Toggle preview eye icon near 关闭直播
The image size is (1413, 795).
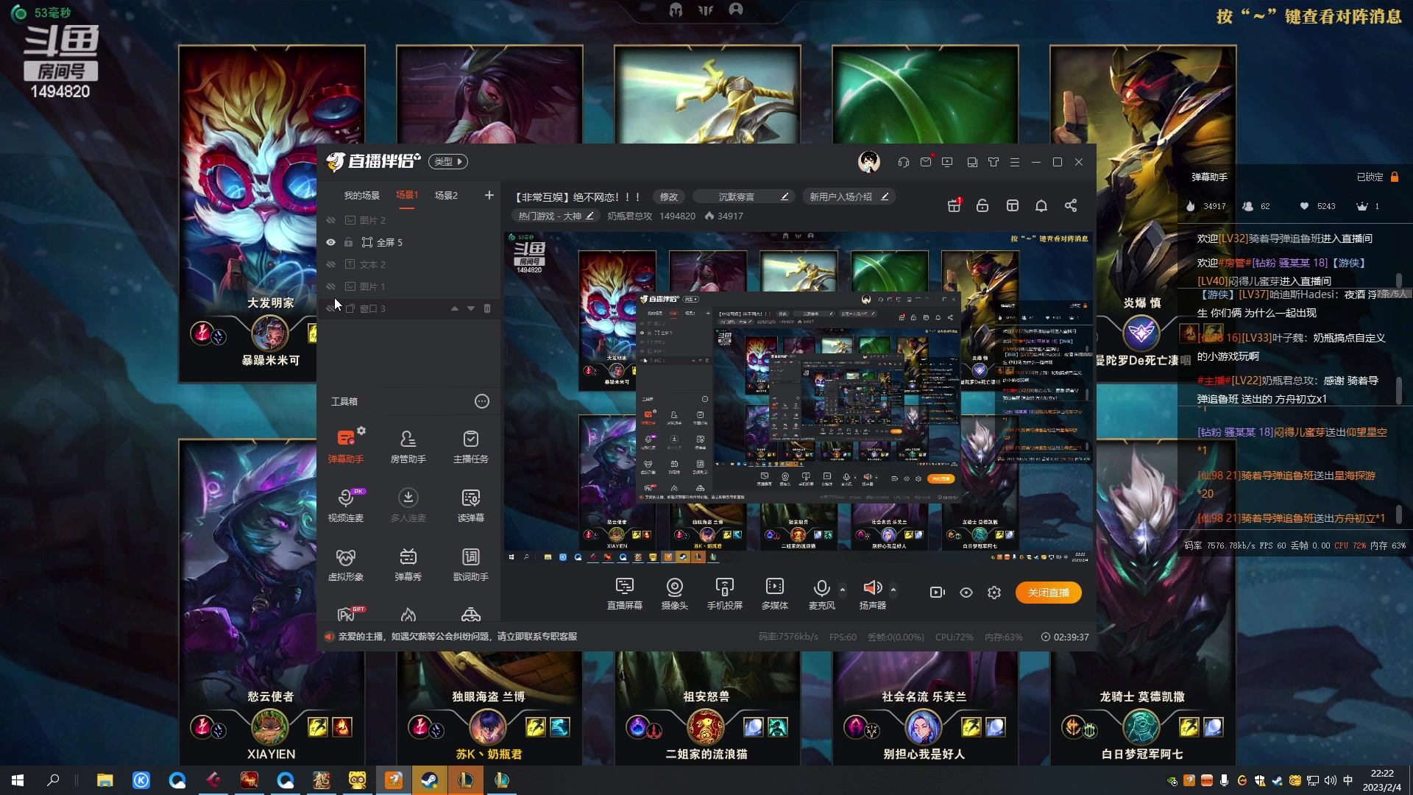(x=966, y=593)
